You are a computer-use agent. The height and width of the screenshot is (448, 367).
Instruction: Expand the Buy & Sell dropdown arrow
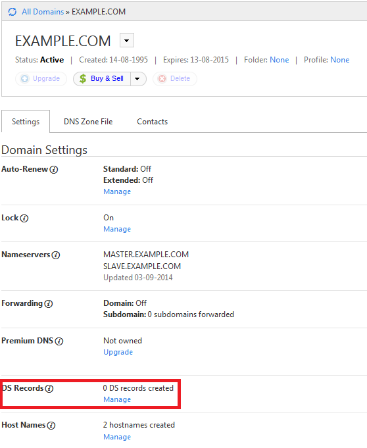(x=138, y=78)
